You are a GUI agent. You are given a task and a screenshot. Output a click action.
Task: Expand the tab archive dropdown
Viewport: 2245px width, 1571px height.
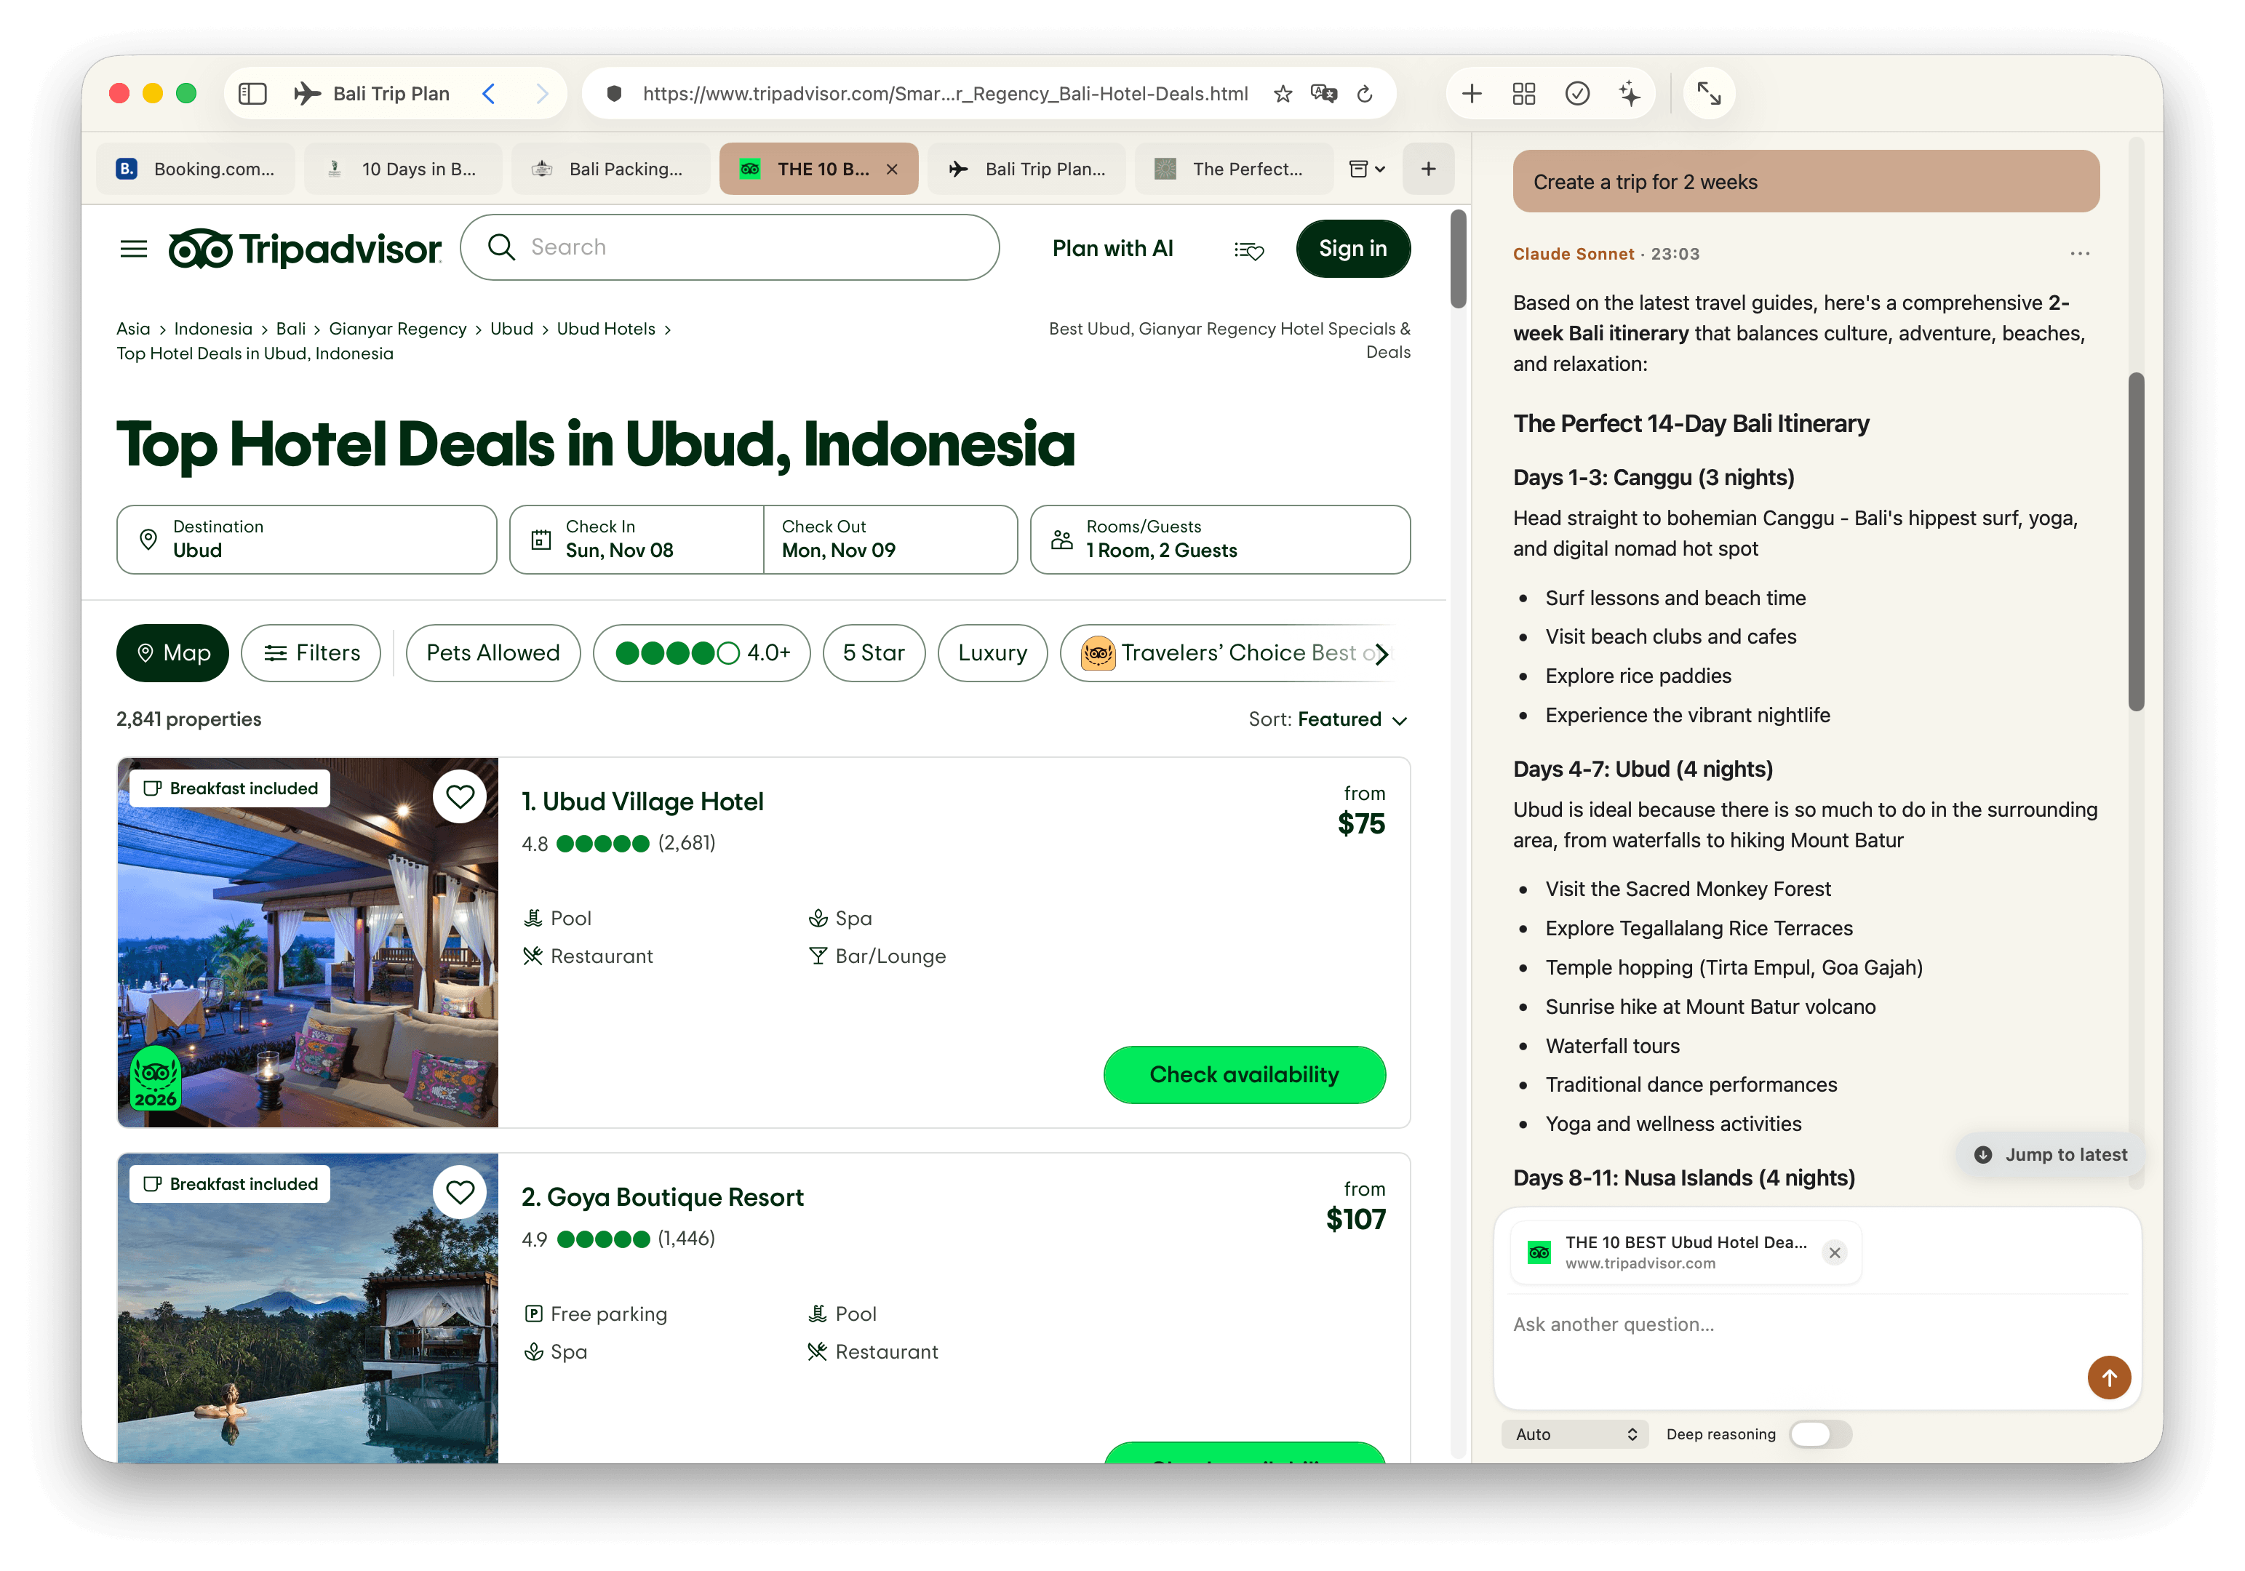tap(1366, 168)
